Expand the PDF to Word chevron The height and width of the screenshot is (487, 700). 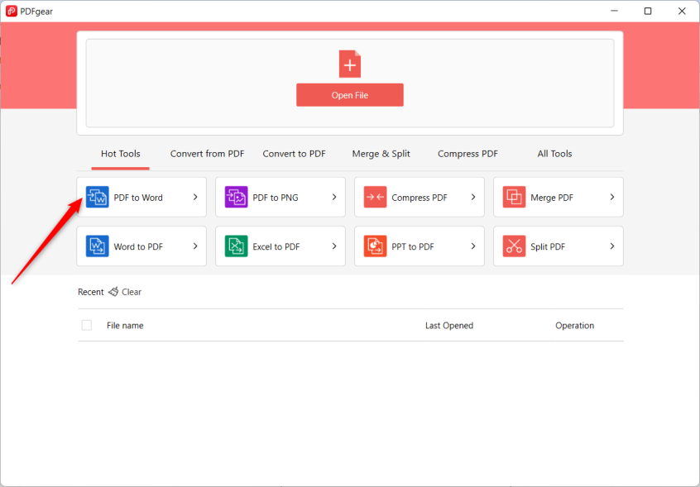coord(195,197)
